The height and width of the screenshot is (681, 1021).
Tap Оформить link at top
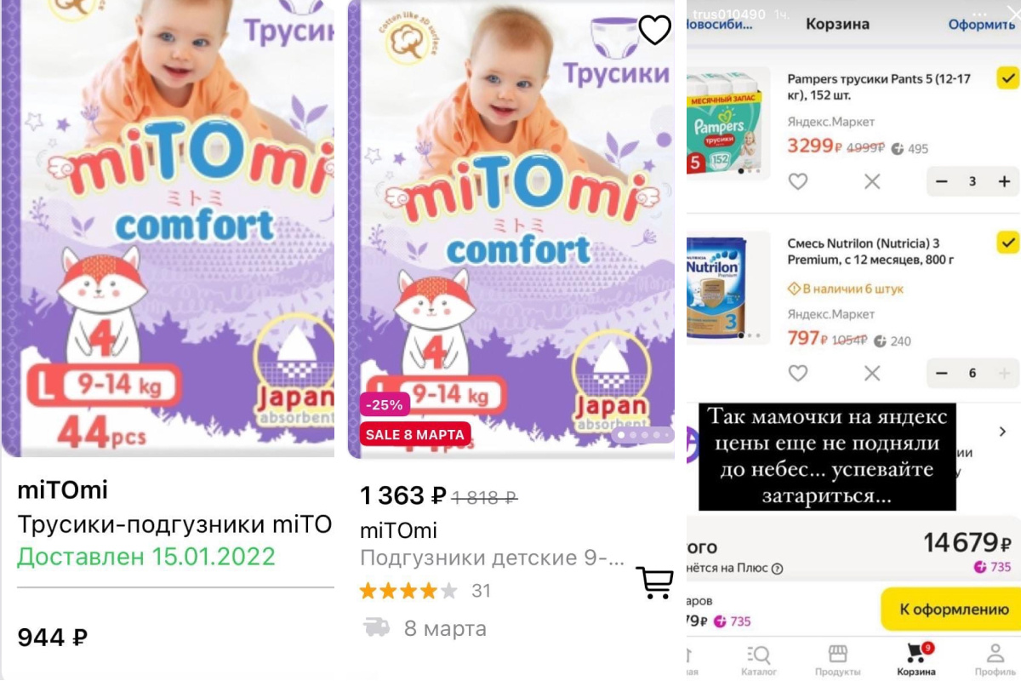coord(982,25)
